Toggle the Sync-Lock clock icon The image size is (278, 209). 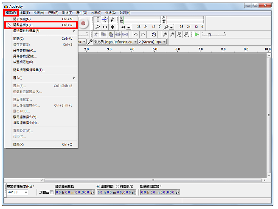point(154,34)
